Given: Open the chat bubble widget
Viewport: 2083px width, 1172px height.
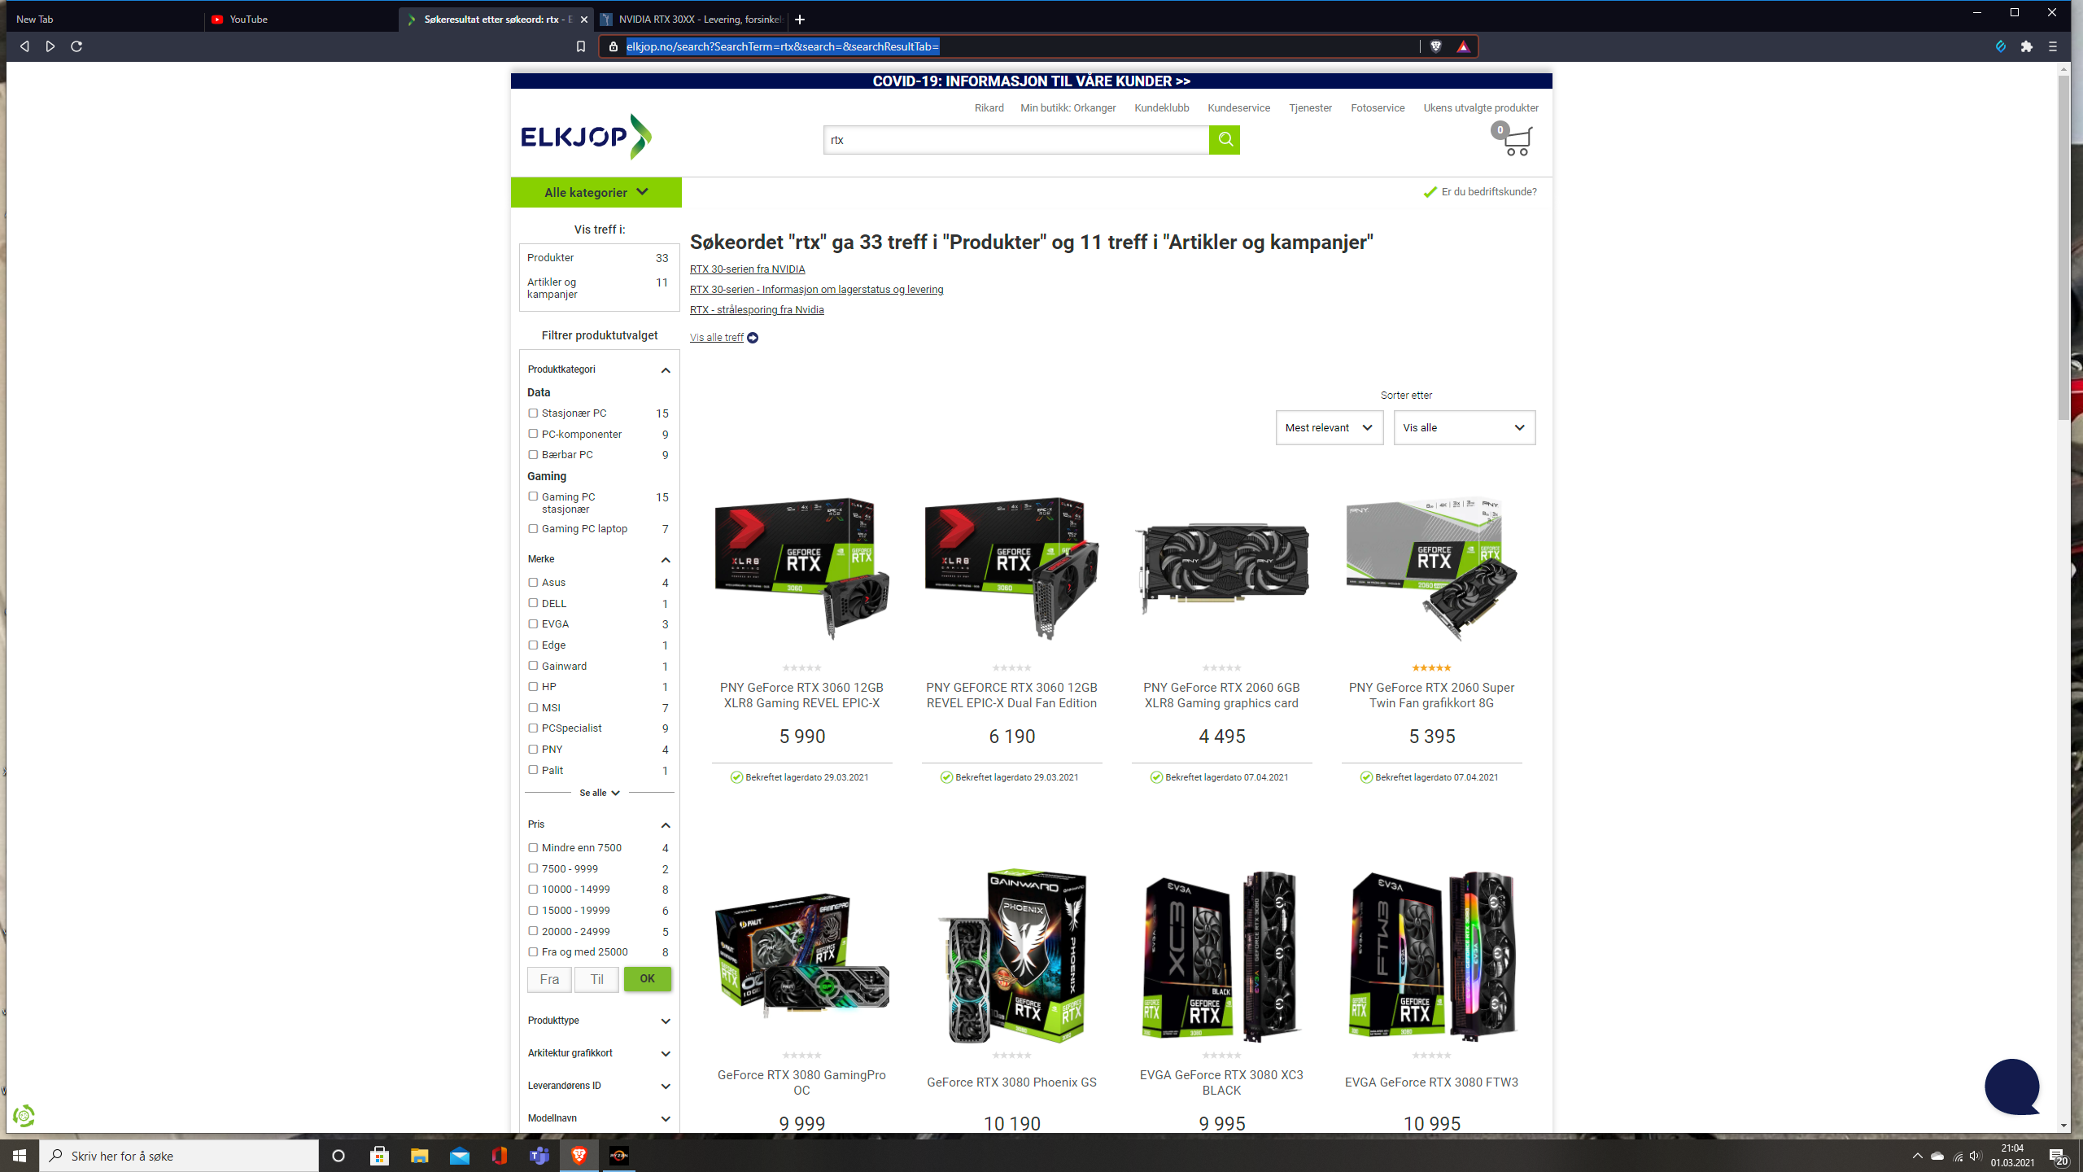Looking at the screenshot, I should (2012, 1087).
